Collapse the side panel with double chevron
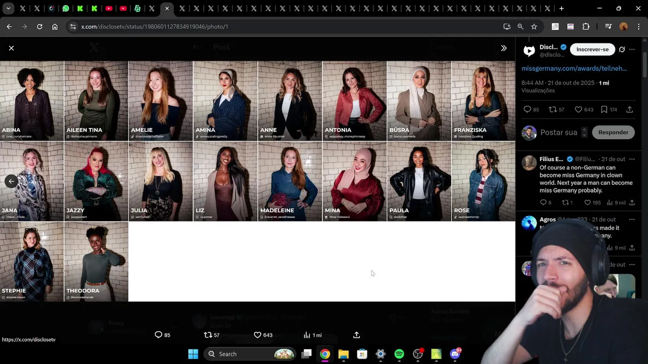The width and height of the screenshot is (648, 364). click(504, 48)
